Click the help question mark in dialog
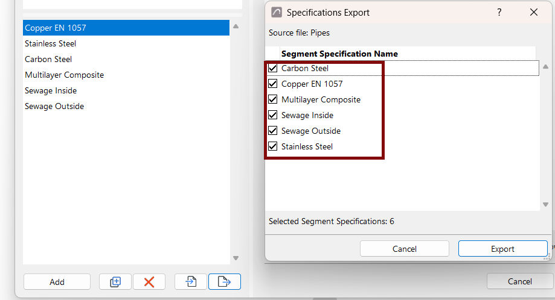Image resolution: width=555 pixels, height=300 pixels. tap(499, 13)
